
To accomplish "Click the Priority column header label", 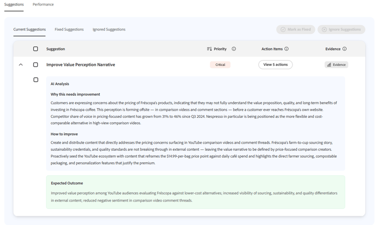I will click(220, 49).
